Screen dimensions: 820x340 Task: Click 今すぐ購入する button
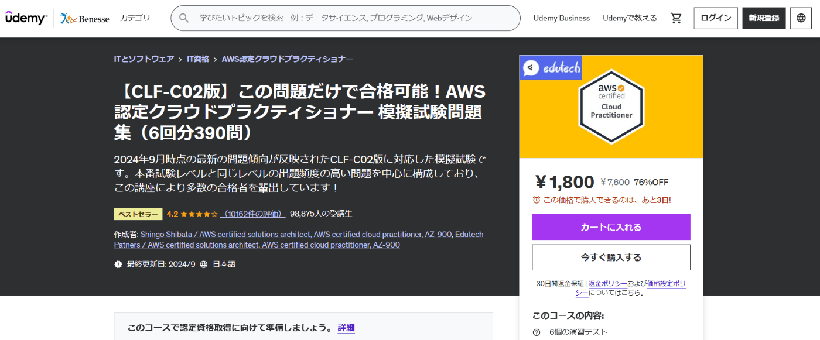(x=611, y=257)
